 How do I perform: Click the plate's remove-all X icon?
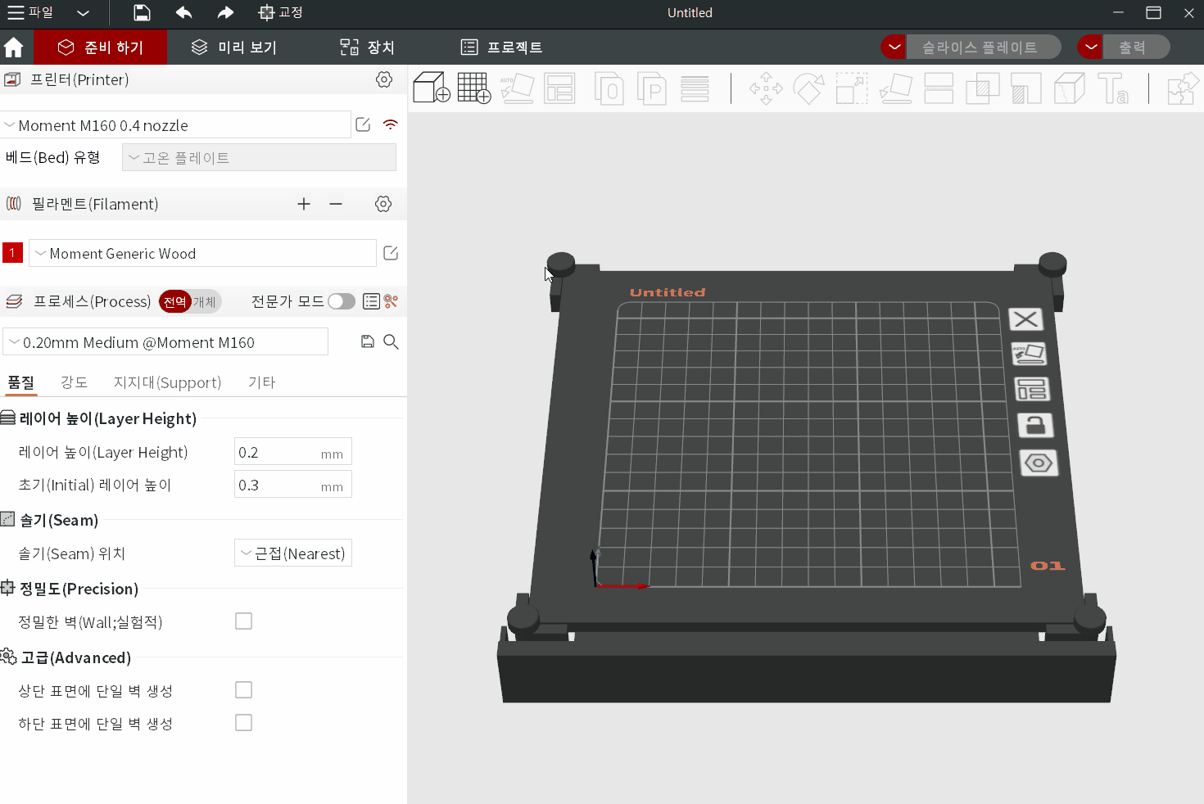coord(1025,319)
